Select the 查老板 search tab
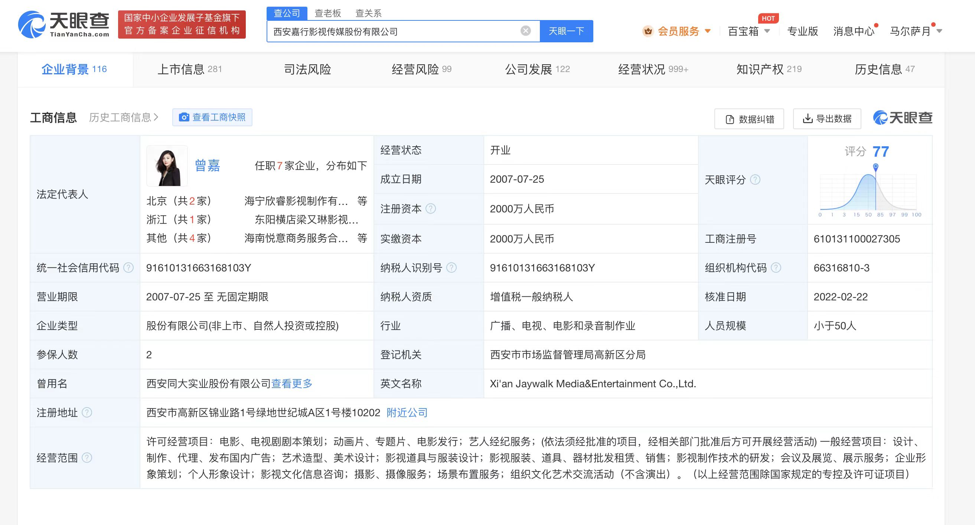Image resolution: width=975 pixels, height=525 pixels. 328,13
